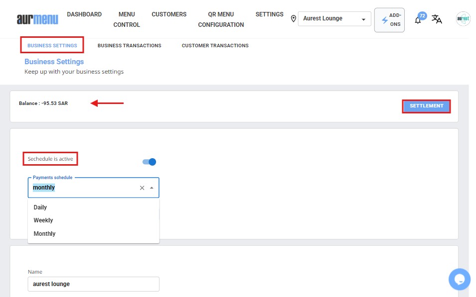Open the chat support bubble

pos(459,279)
